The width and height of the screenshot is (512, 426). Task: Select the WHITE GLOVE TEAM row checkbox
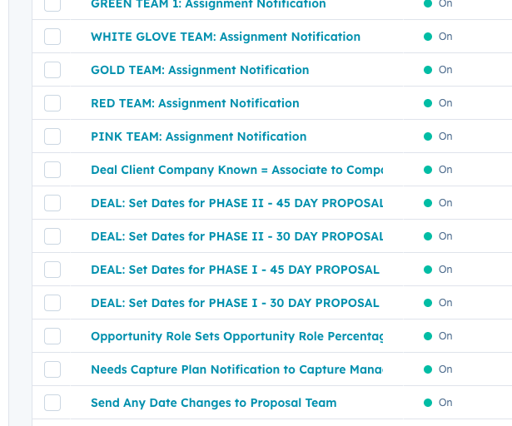click(52, 37)
